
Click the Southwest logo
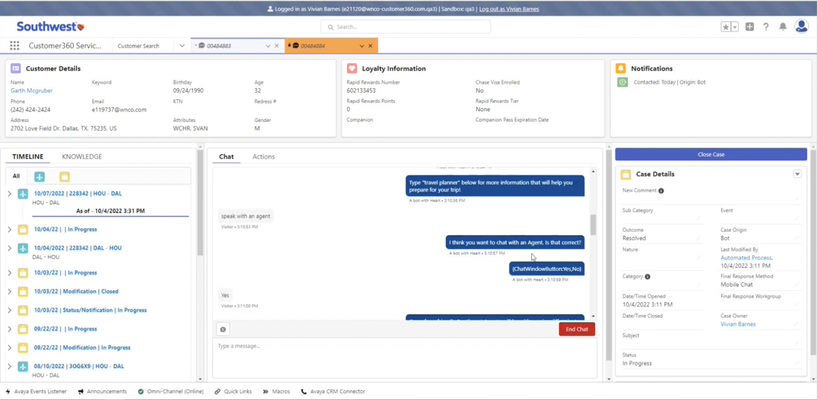51,26
